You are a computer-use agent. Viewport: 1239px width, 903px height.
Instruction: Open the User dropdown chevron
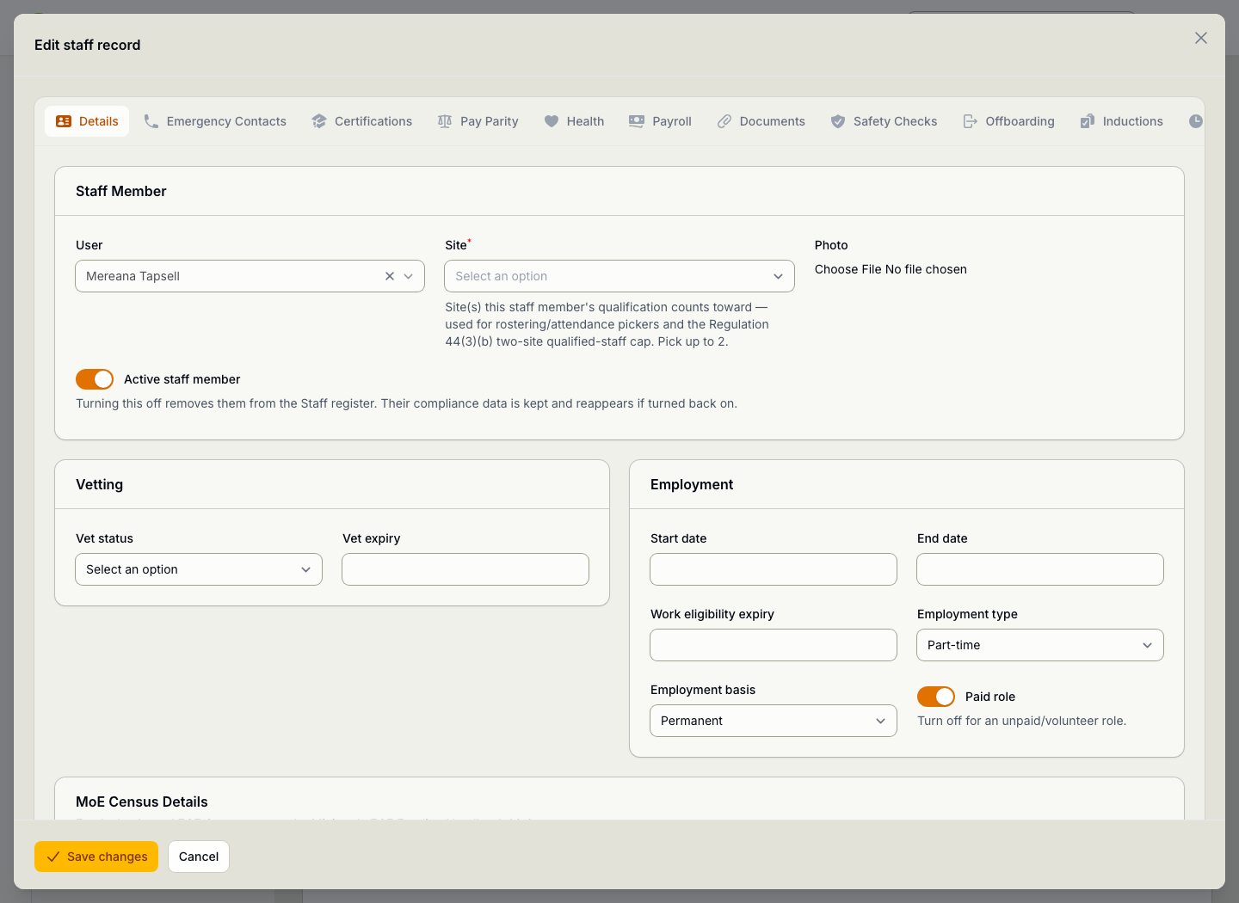click(409, 276)
